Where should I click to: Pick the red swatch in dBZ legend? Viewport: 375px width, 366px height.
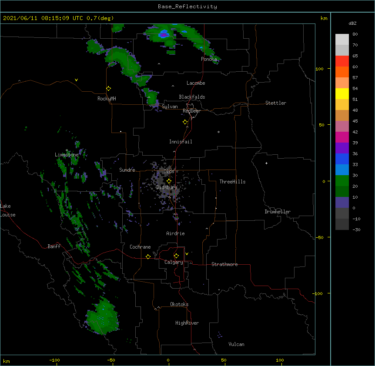pos(342,61)
